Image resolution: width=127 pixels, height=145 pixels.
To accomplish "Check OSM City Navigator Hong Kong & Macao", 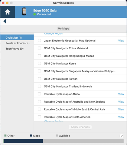I will coord(39,56).
